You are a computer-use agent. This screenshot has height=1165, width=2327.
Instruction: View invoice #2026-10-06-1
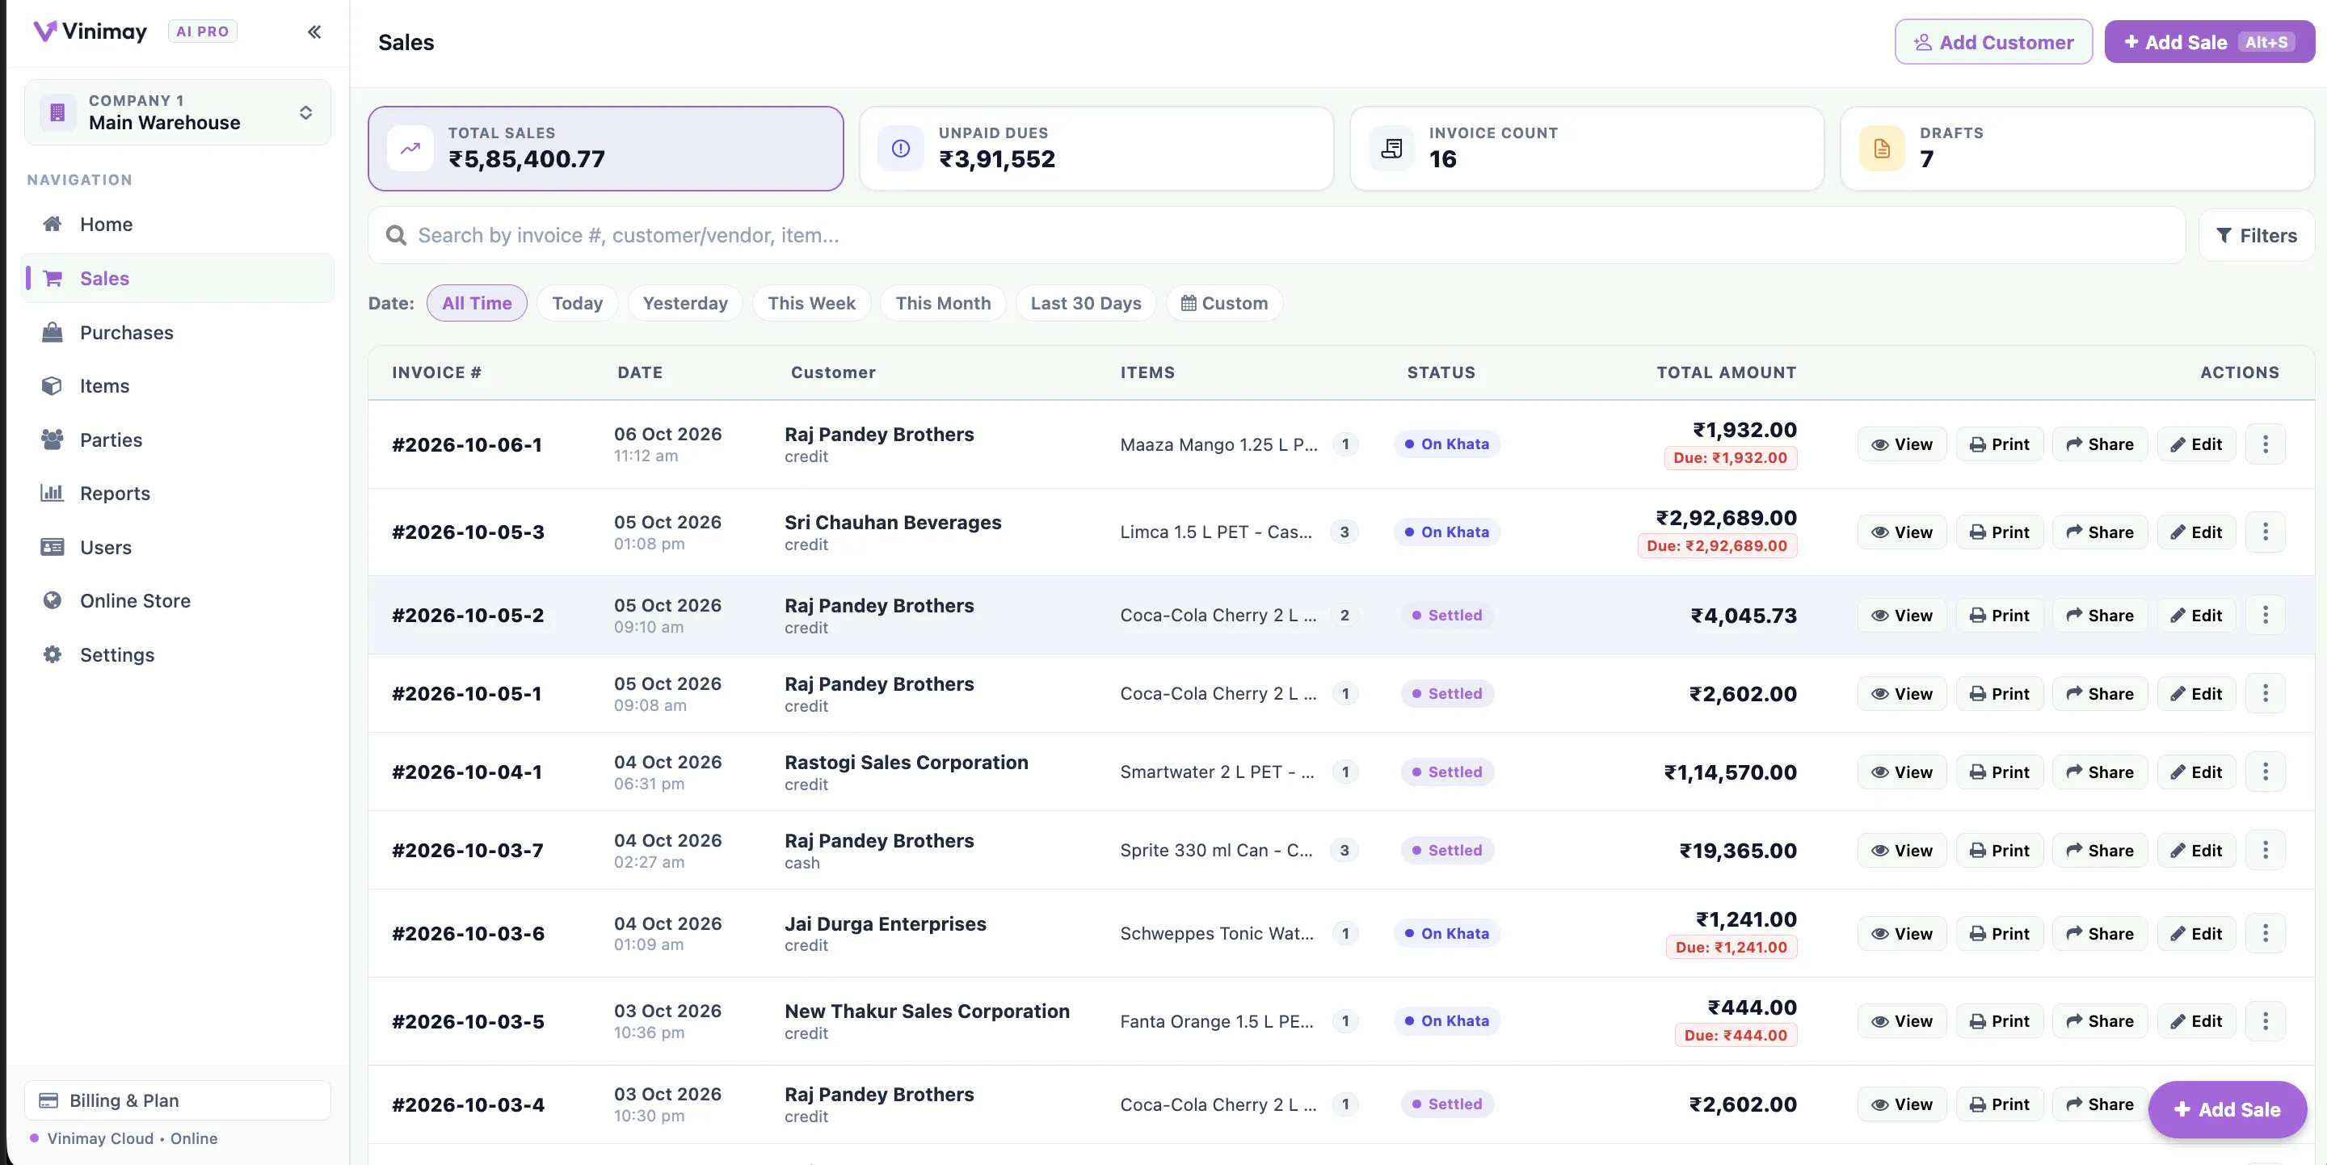[1901, 444]
